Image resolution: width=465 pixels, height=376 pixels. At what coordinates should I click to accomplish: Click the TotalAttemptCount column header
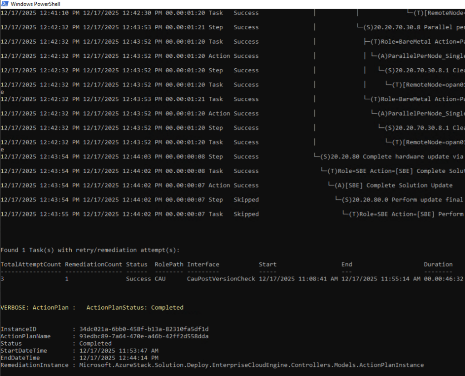(x=31, y=264)
